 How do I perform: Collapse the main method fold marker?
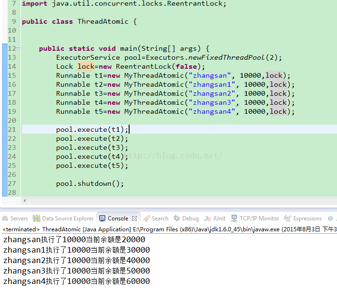(19, 48)
